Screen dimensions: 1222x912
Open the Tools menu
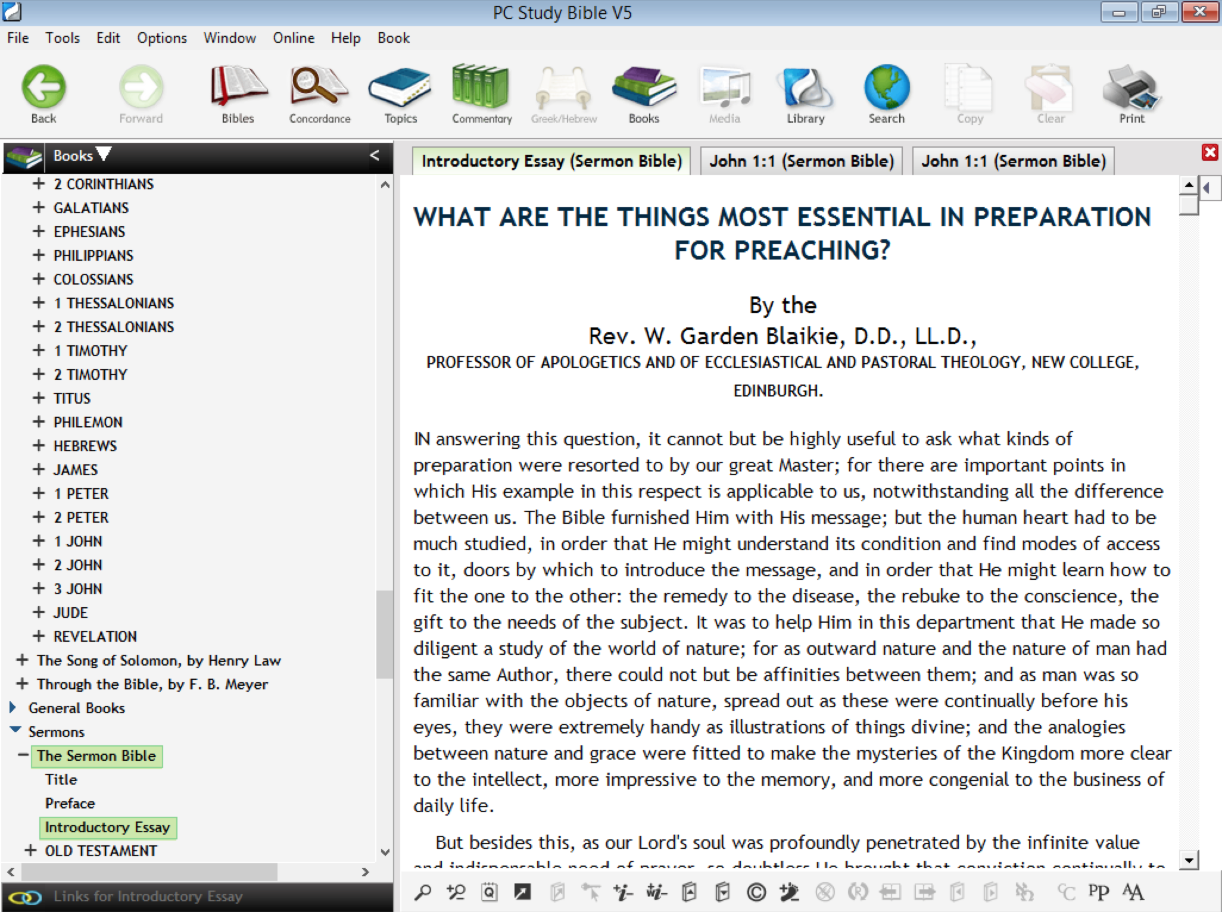click(x=63, y=38)
